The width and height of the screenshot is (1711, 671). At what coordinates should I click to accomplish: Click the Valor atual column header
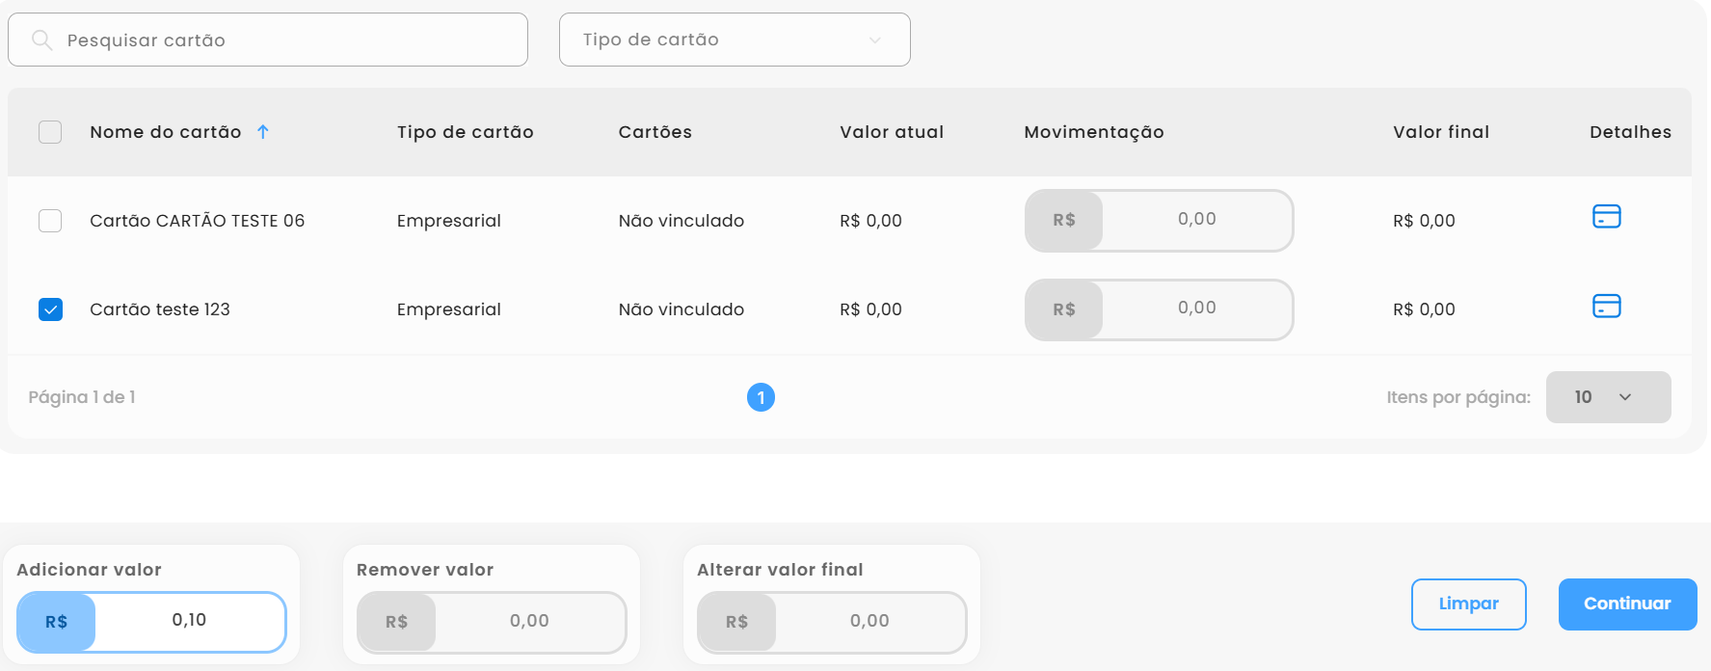tap(891, 132)
